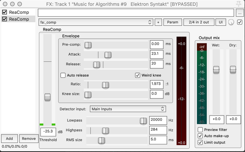Click the UI toggle button
This screenshot has width=245, height=152.
pyautogui.click(x=221, y=22)
